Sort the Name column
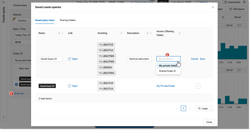The image size is (250, 130). pyautogui.click(x=59, y=33)
